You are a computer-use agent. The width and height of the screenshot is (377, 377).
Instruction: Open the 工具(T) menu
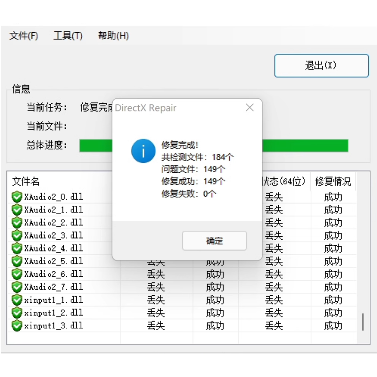pos(68,36)
